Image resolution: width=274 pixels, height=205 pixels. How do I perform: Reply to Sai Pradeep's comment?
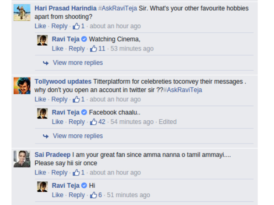click(59, 173)
